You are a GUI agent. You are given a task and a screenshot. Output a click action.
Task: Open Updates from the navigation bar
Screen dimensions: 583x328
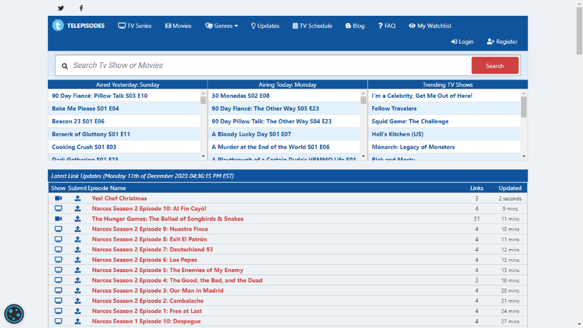point(265,26)
